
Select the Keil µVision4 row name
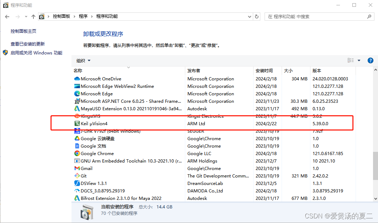click(x=94, y=124)
